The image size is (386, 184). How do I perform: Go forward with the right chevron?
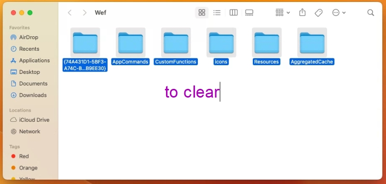(x=85, y=13)
